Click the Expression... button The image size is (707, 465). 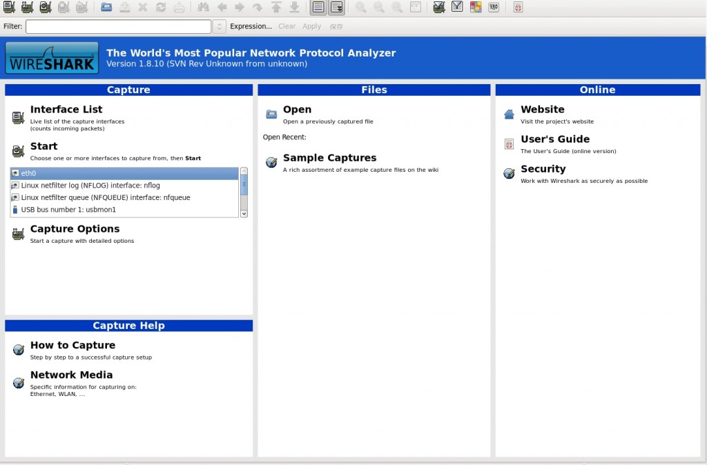click(251, 27)
